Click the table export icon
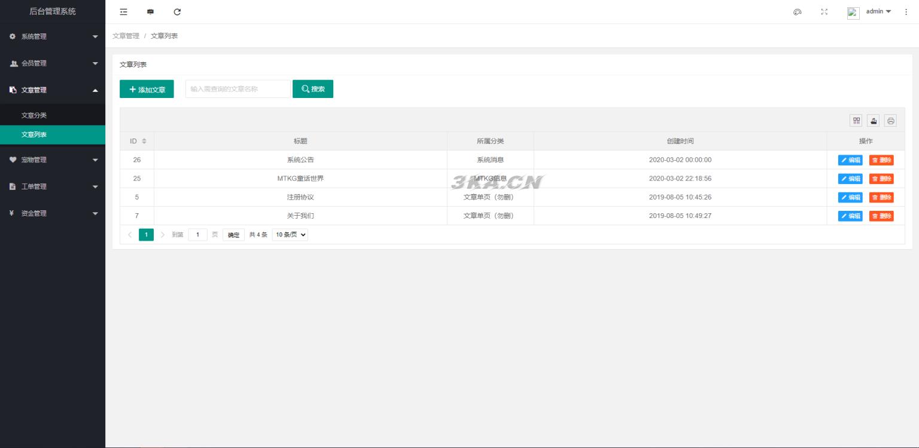The height and width of the screenshot is (448, 919). (874, 121)
